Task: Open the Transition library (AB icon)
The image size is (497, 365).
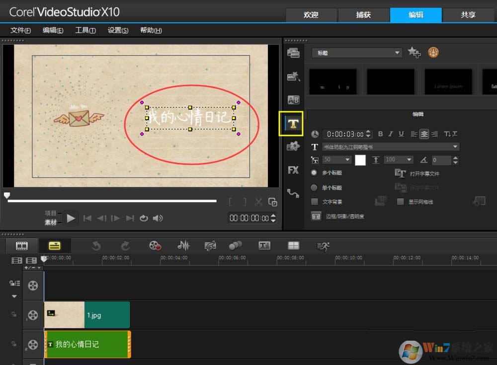Action: point(293,100)
